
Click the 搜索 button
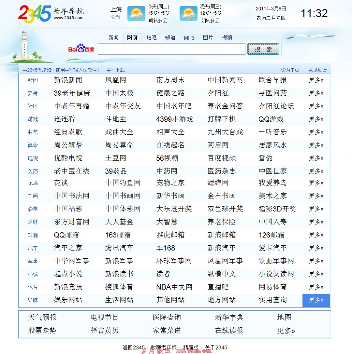click(x=263, y=49)
